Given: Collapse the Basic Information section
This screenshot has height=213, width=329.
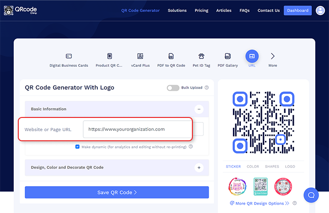Looking at the screenshot, I should pyautogui.click(x=199, y=109).
